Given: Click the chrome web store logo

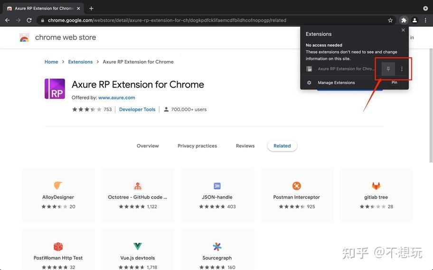Looking at the screenshot, I should pos(24,37).
